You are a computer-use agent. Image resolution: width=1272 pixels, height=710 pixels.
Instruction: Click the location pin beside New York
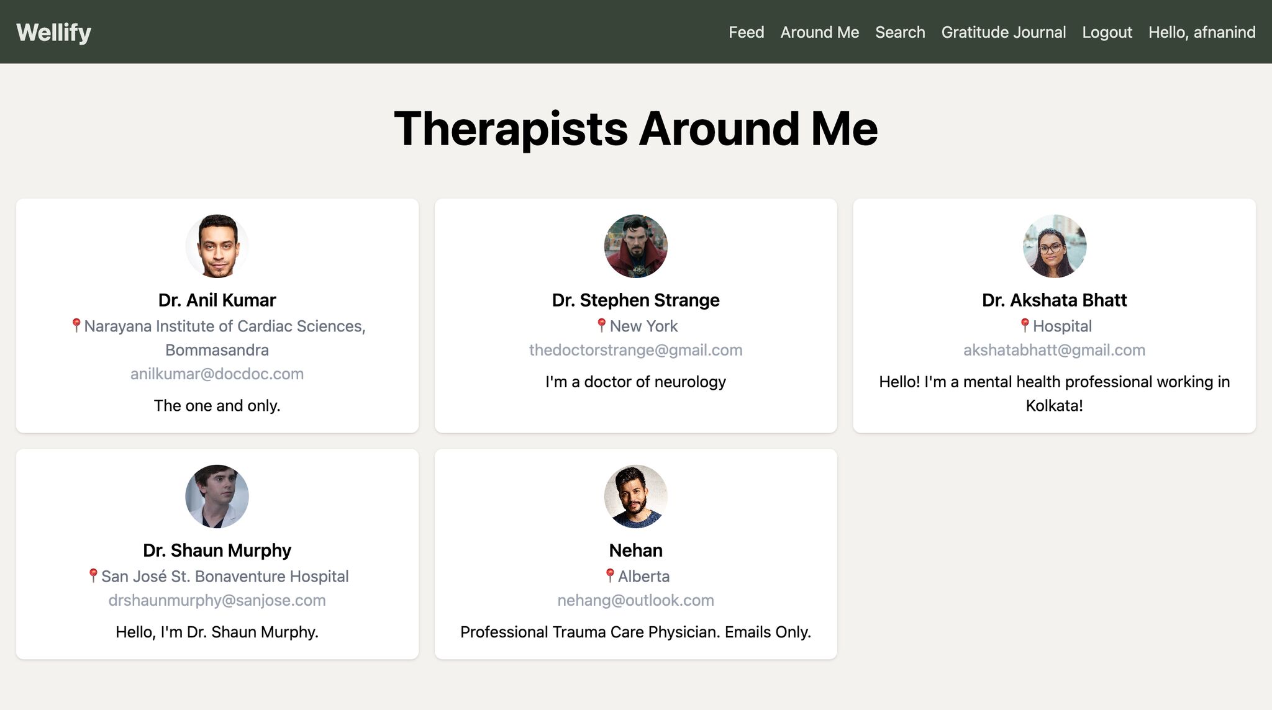tap(601, 325)
